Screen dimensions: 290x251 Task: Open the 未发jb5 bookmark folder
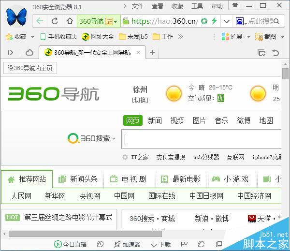click(x=133, y=37)
